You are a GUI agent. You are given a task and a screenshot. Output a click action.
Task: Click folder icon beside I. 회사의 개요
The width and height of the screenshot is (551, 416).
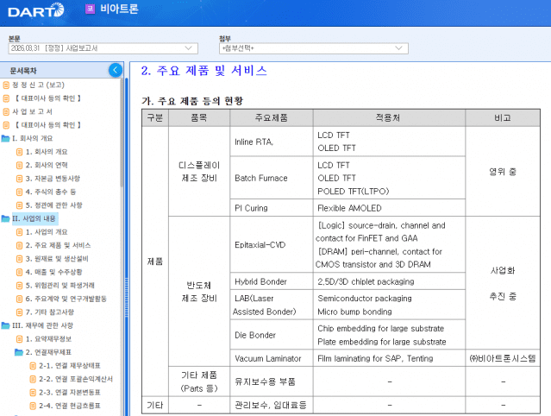pyautogui.click(x=6, y=138)
